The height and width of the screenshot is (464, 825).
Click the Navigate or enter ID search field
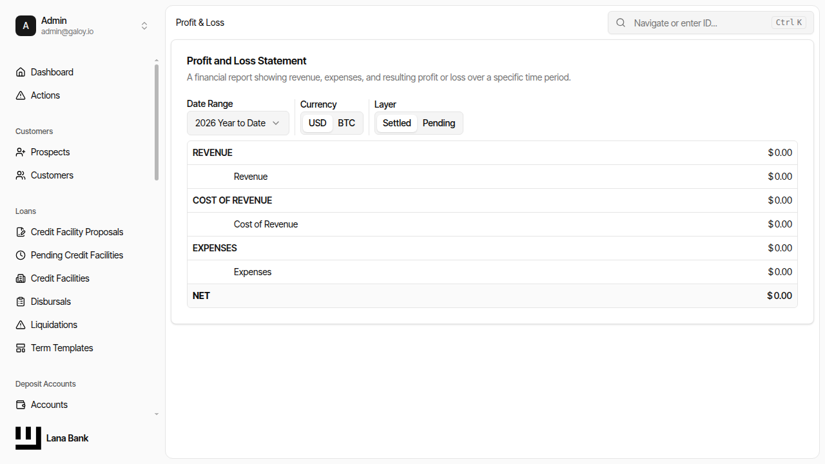click(x=711, y=23)
